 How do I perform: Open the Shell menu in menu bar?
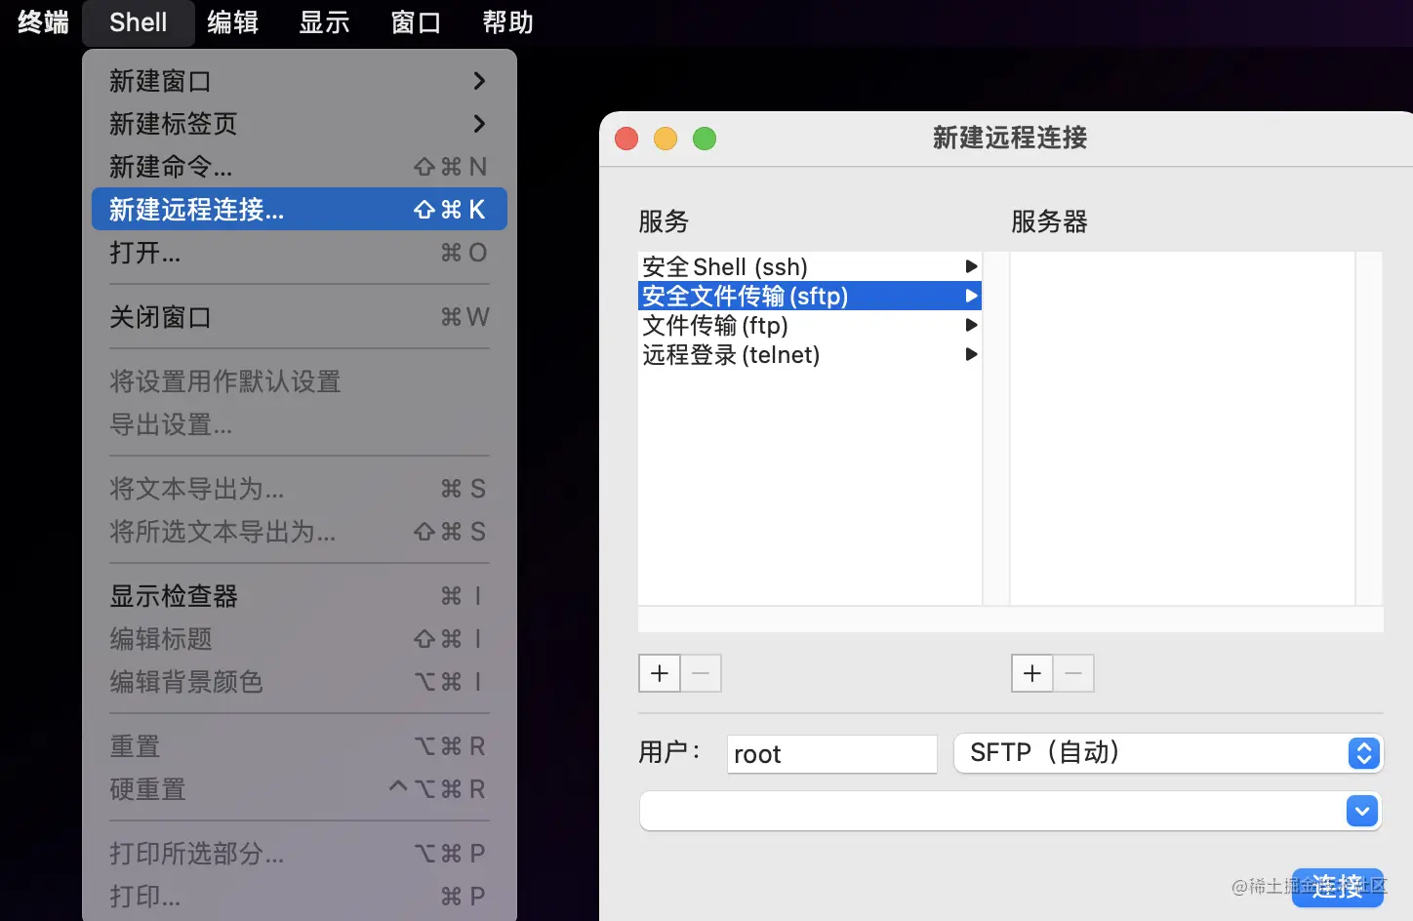138,21
